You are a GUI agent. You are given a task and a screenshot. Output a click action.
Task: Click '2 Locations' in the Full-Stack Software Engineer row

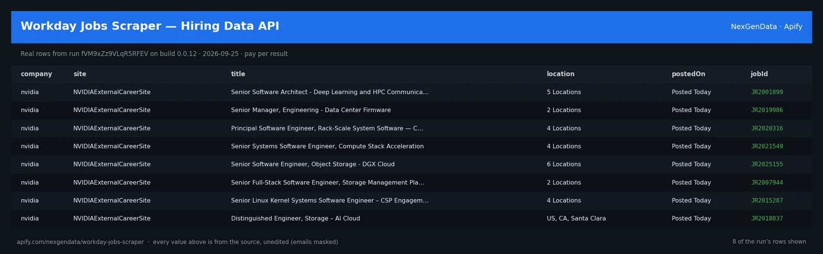564,182
